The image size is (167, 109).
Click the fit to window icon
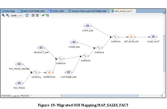click(x=27, y=15)
